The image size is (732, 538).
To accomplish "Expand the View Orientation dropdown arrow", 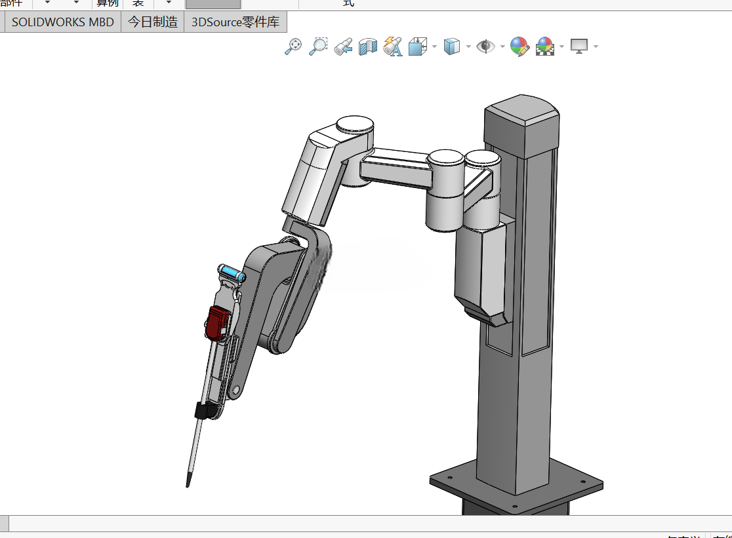I will coord(435,47).
